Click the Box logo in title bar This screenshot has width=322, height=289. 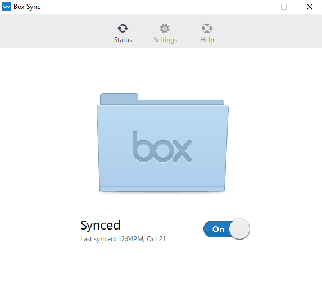pyautogui.click(x=6, y=7)
